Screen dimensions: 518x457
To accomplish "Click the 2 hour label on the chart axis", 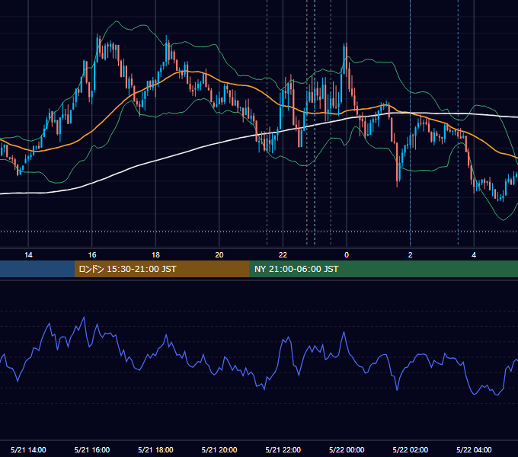I will pyautogui.click(x=411, y=255).
